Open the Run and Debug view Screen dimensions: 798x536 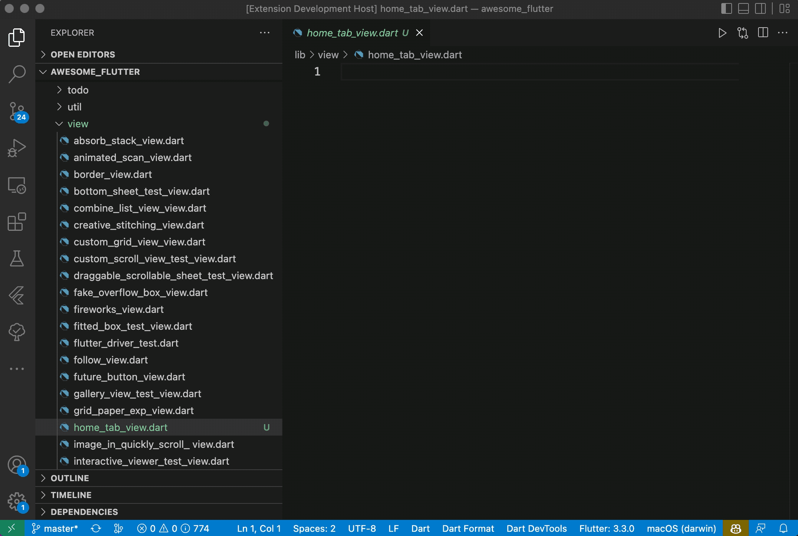coord(17,148)
